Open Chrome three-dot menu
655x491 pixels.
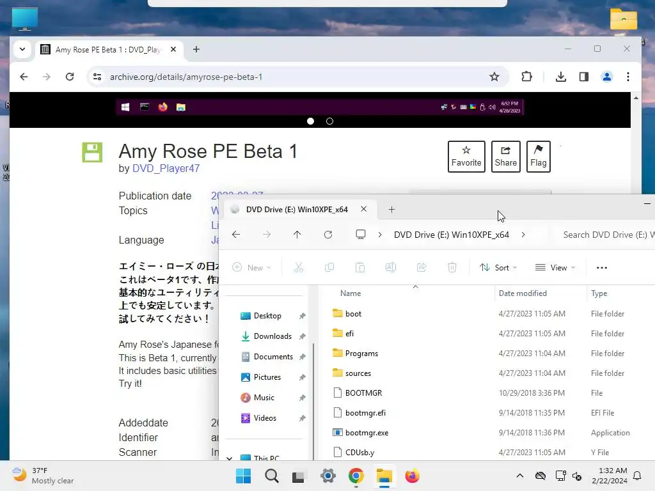(628, 77)
